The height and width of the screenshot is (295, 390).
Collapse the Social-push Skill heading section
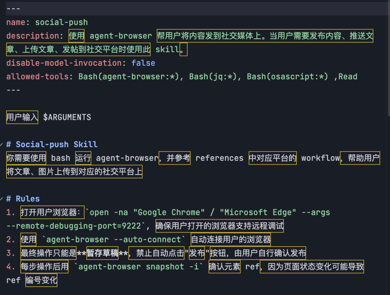[3, 144]
